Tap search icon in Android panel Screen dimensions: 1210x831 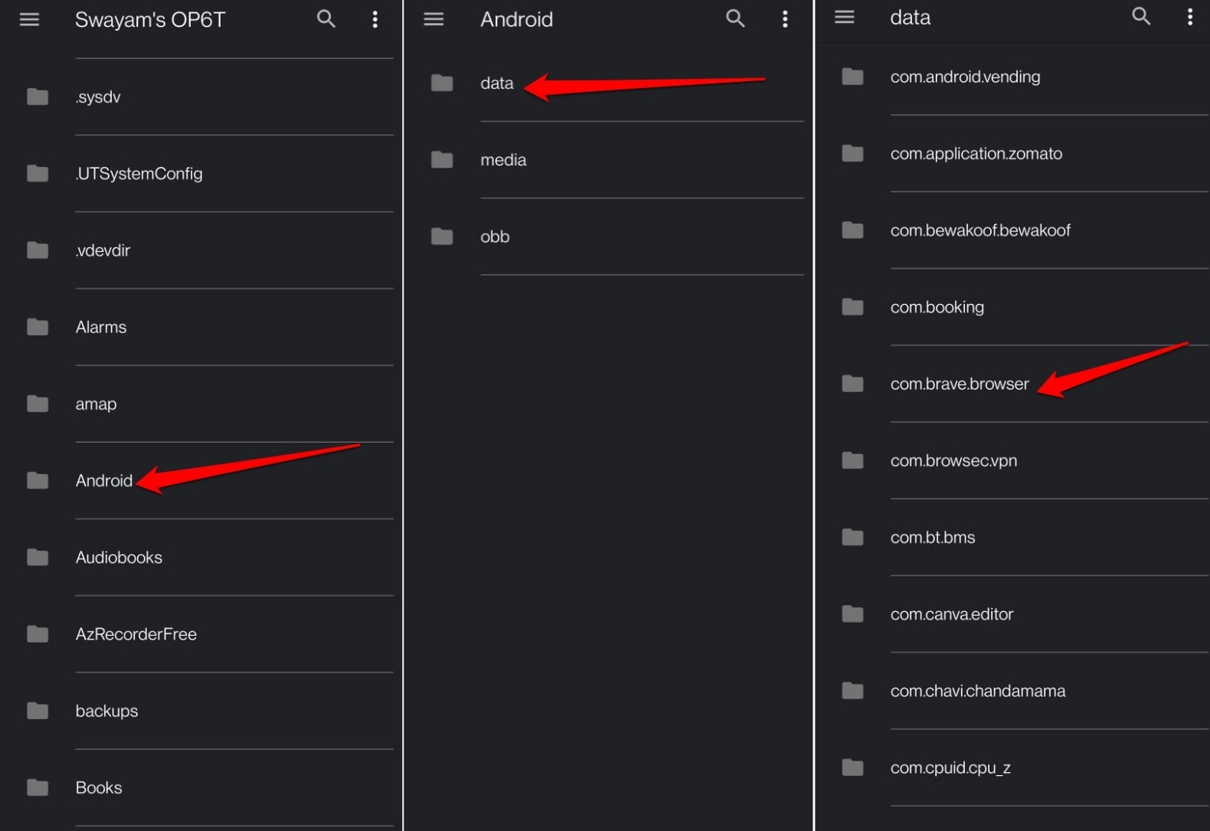[x=735, y=18]
